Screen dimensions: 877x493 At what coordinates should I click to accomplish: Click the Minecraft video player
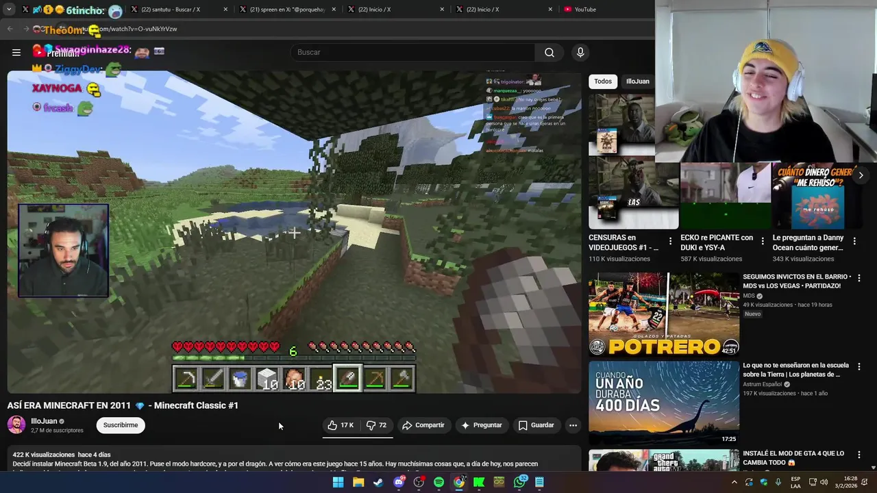(x=294, y=232)
